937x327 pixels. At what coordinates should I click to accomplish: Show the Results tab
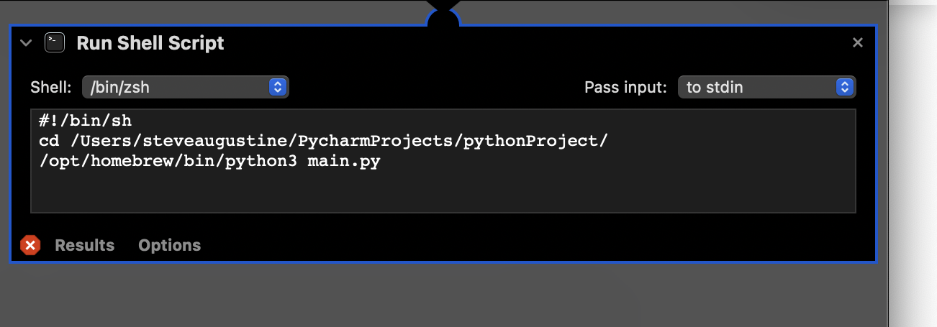coord(85,246)
